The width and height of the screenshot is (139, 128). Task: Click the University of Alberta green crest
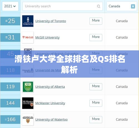pos(28,87)
